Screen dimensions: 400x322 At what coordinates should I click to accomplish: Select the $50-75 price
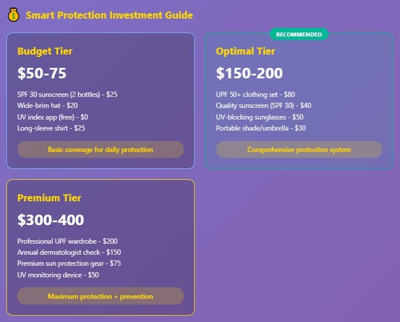42,73
